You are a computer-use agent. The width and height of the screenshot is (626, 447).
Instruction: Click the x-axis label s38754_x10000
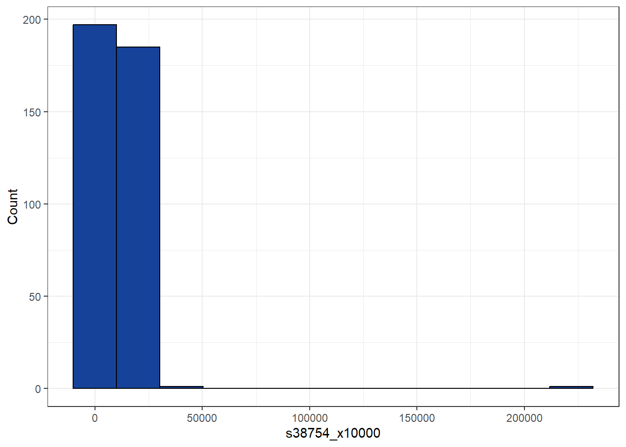[333, 433]
